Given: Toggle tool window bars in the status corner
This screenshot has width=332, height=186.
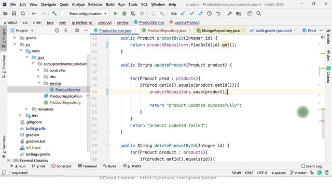Looking at the screenshot, I should tap(4, 173).
